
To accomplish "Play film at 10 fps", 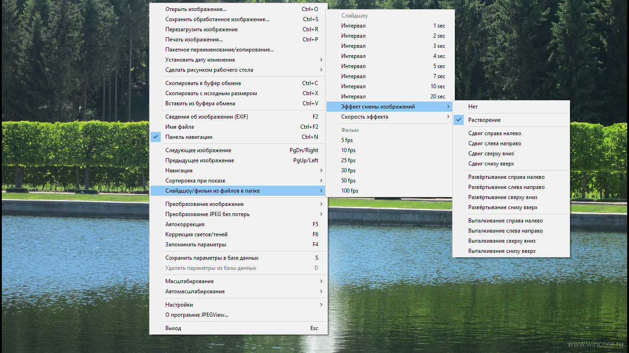I will tap(390, 150).
